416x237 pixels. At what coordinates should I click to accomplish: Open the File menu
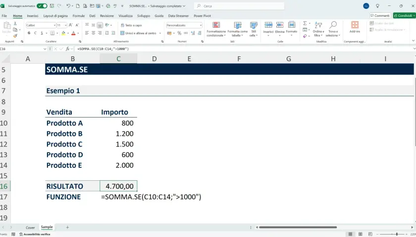pos(4,16)
